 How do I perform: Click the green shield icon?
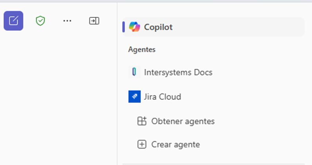(x=40, y=21)
